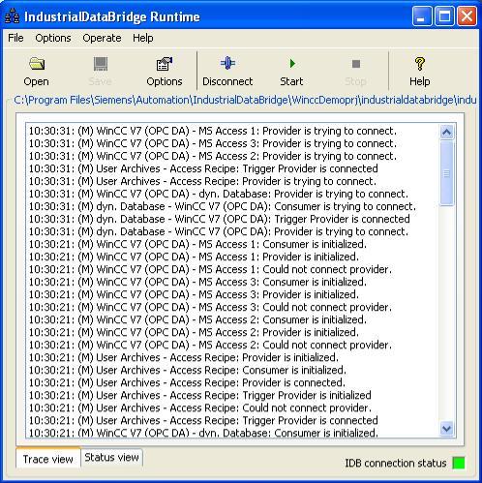Select 'MS Access 3: Could not connect provider' line

(210, 307)
